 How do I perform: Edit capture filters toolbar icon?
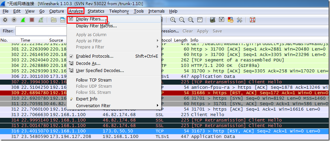pyautogui.click(x=212, y=20)
